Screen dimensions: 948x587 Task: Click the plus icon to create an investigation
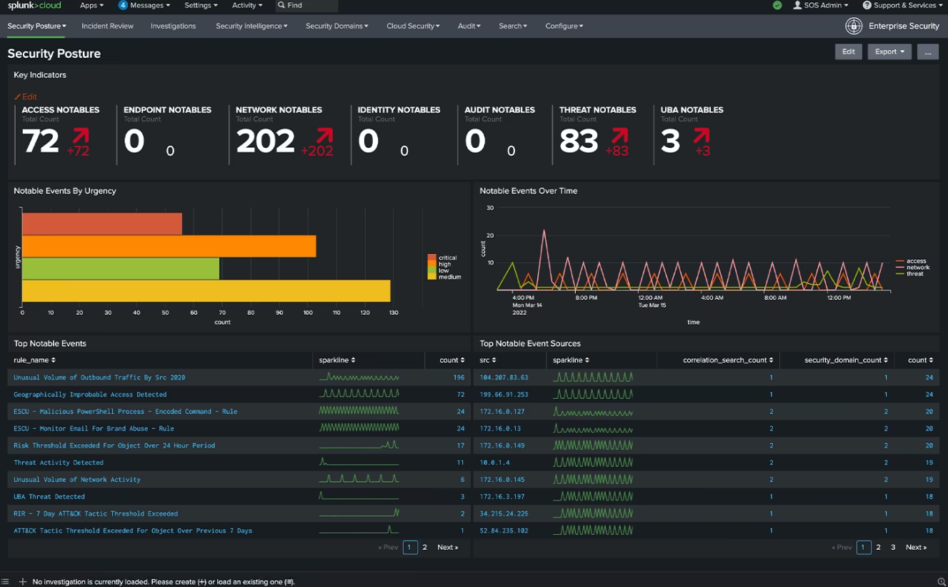(x=24, y=581)
